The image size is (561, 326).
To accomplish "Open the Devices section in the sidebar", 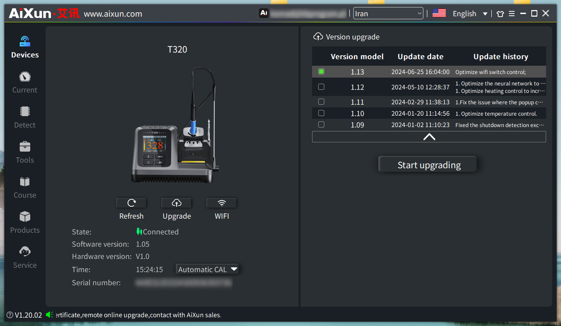I will 25,47.
